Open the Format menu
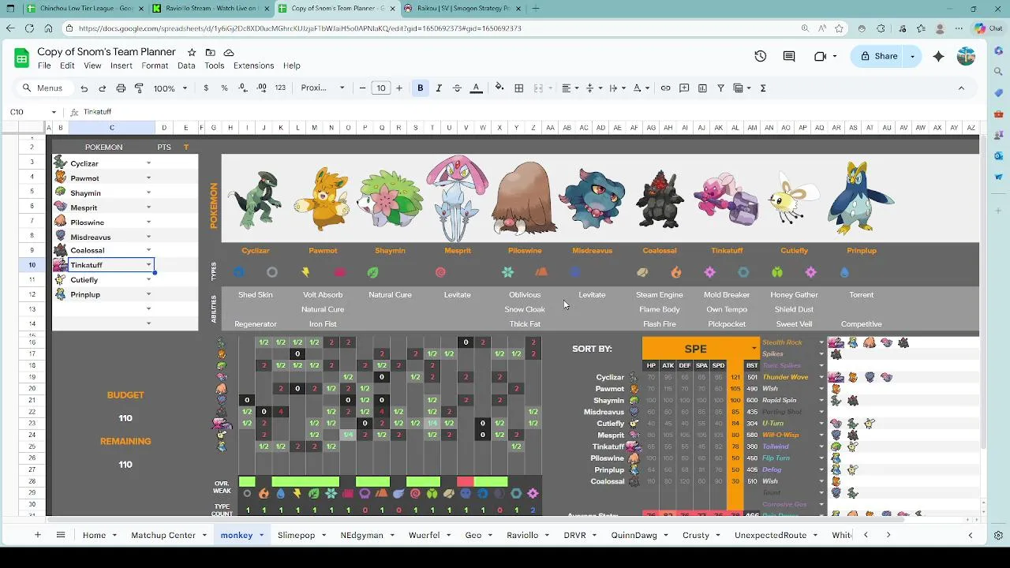 coord(155,65)
